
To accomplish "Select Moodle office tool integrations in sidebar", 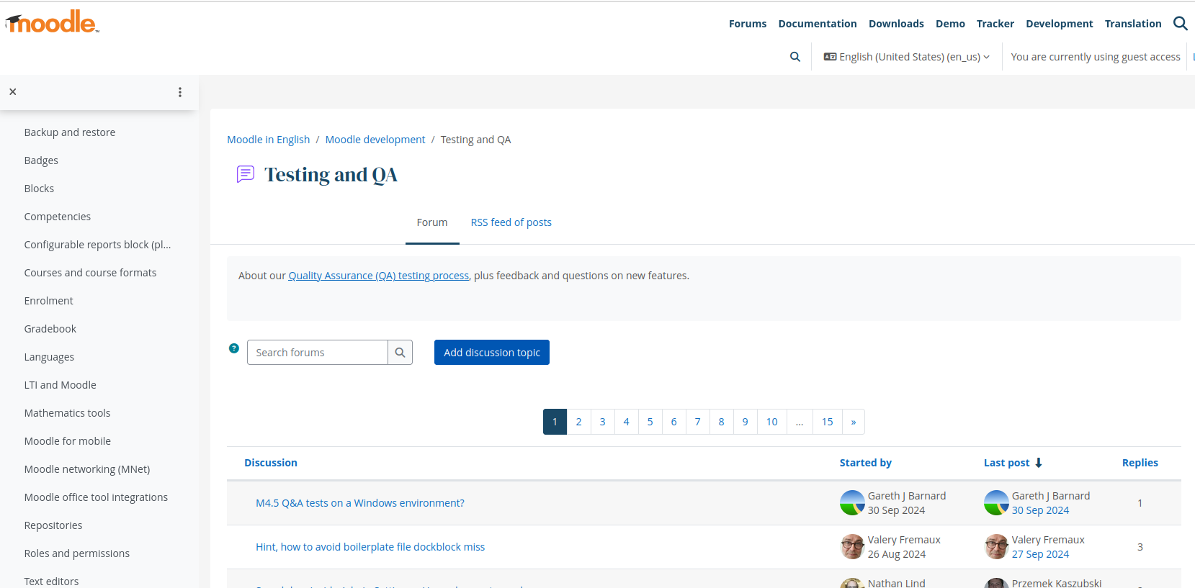I will [x=96, y=497].
